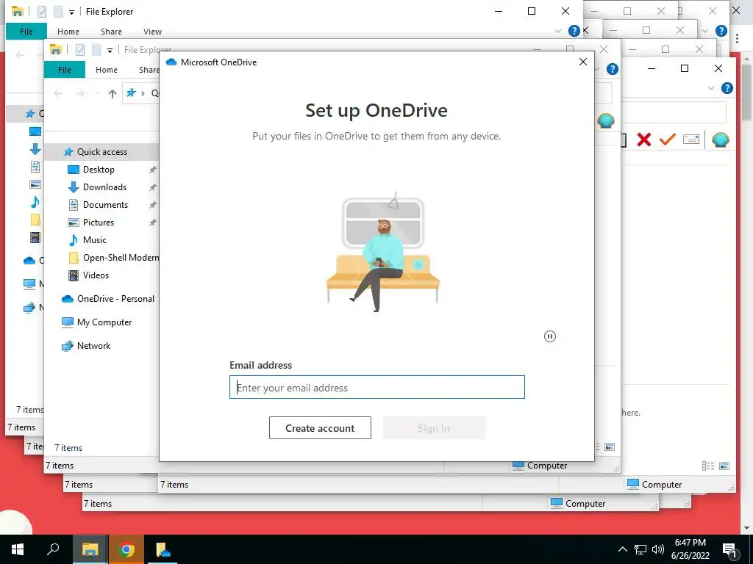Click Properties icon in front Explorer title bar
753x564 pixels.
tap(80, 49)
